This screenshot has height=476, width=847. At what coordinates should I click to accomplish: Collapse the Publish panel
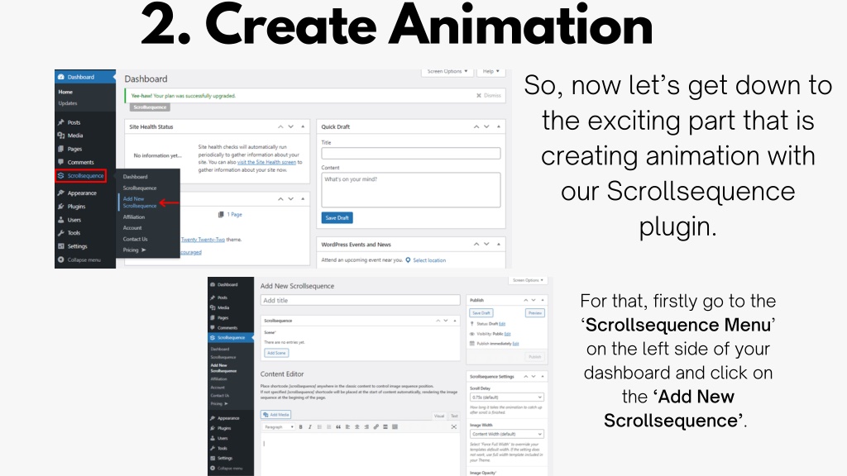[543, 300]
